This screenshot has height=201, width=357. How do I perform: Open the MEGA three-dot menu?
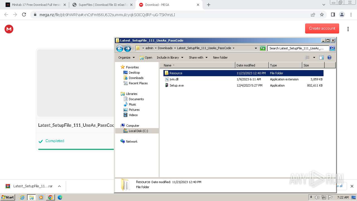(348, 29)
